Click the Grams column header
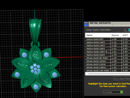Image resolution: width=130 pixels, height=98 pixels. (x=116, y=35)
